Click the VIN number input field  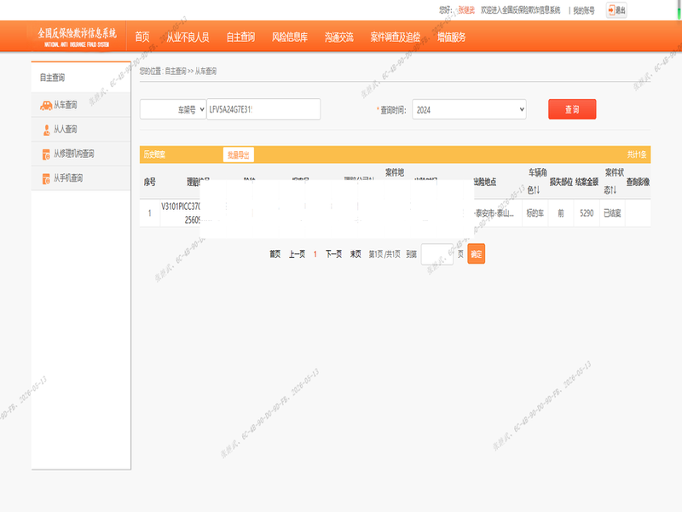(263, 109)
